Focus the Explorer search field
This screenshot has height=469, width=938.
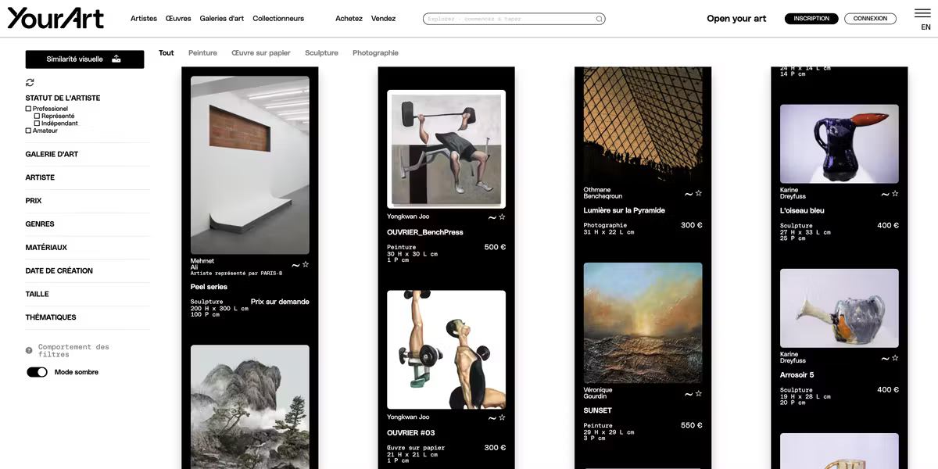(x=514, y=19)
